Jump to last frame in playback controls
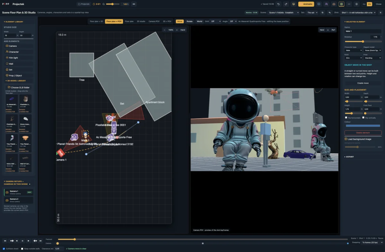The image size is (385, 252). (x=40, y=241)
